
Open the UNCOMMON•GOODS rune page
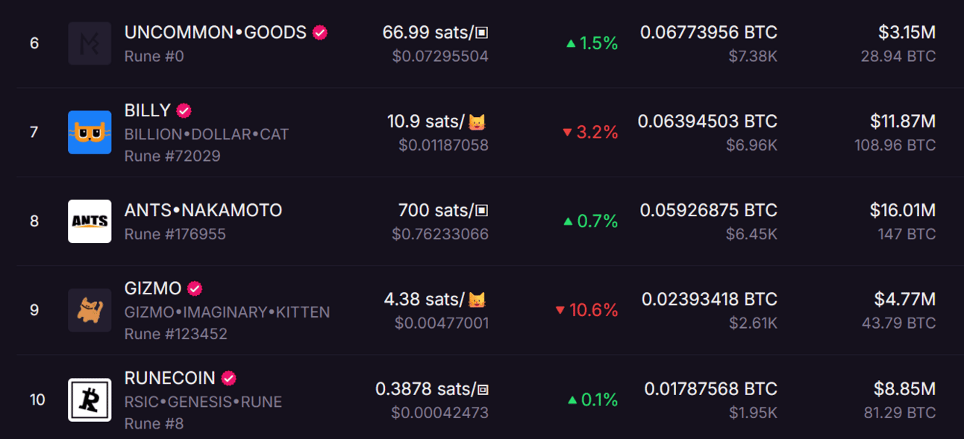pyautogui.click(x=216, y=33)
